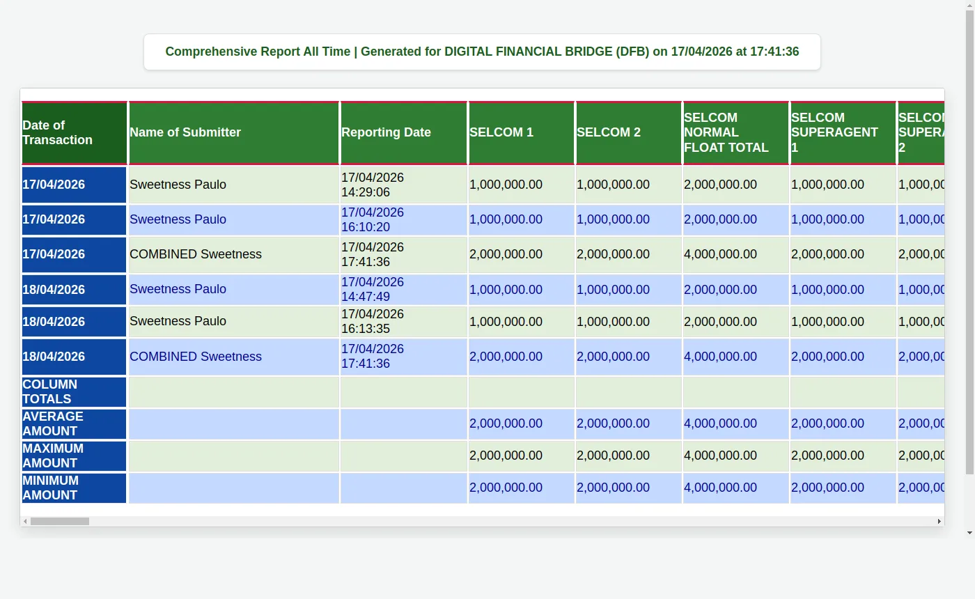
Task: Click the MINIMUM AMOUNT row label
Action: [74, 488]
